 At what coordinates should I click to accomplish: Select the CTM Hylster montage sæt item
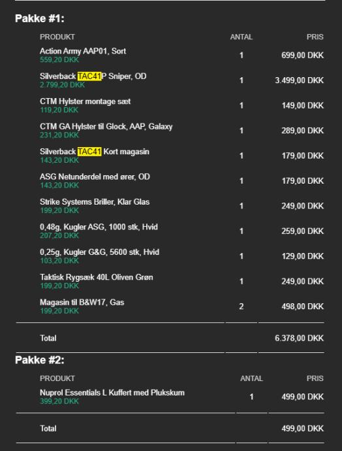85,101
